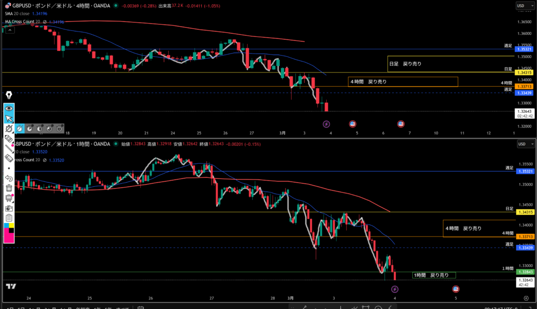Click the diagonal line drawing tool
Image resolution: width=537 pixels, height=309 pixels.
[x=9, y=148]
